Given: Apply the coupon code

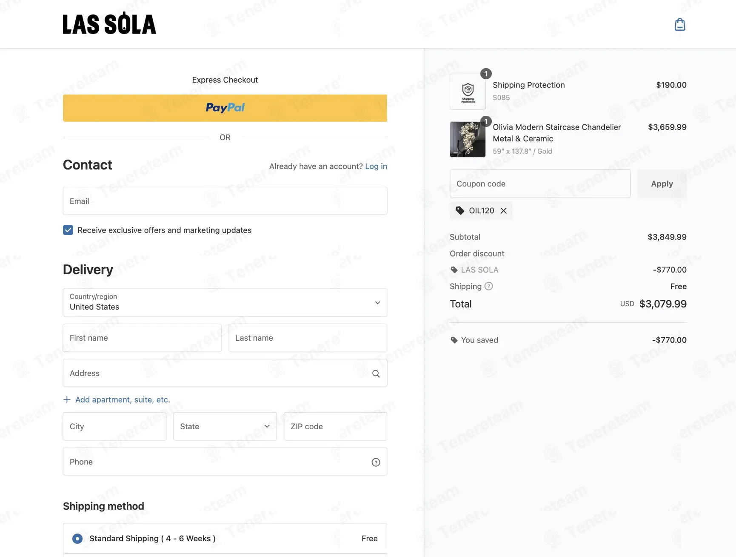Looking at the screenshot, I should pyautogui.click(x=662, y=184).
